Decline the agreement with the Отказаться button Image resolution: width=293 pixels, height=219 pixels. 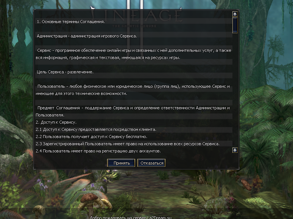click(x=151, y=163)
